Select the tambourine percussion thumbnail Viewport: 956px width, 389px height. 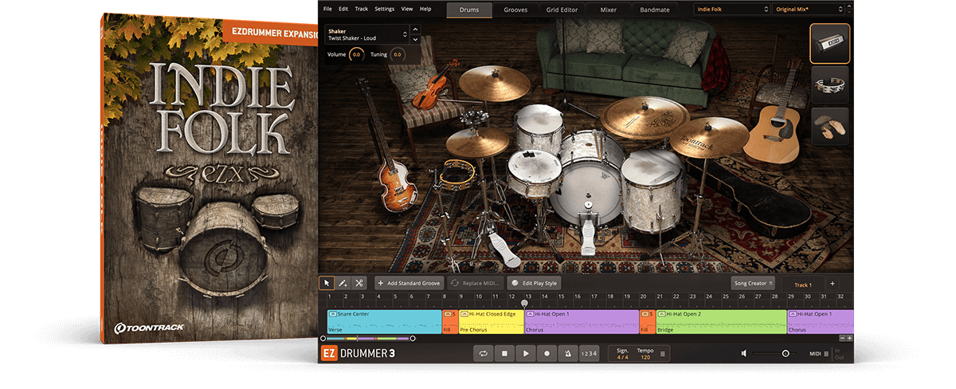click(829, 84)
